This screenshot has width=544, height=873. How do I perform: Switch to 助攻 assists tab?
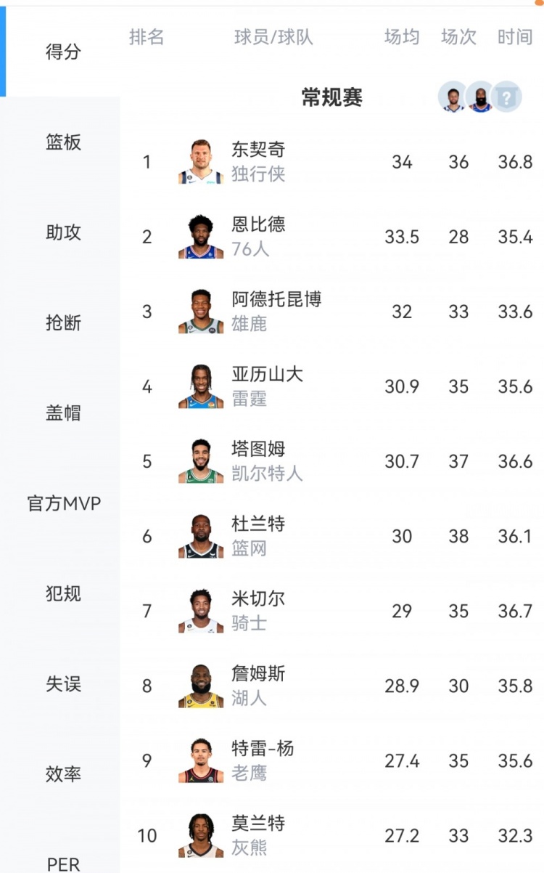[63, 232]
